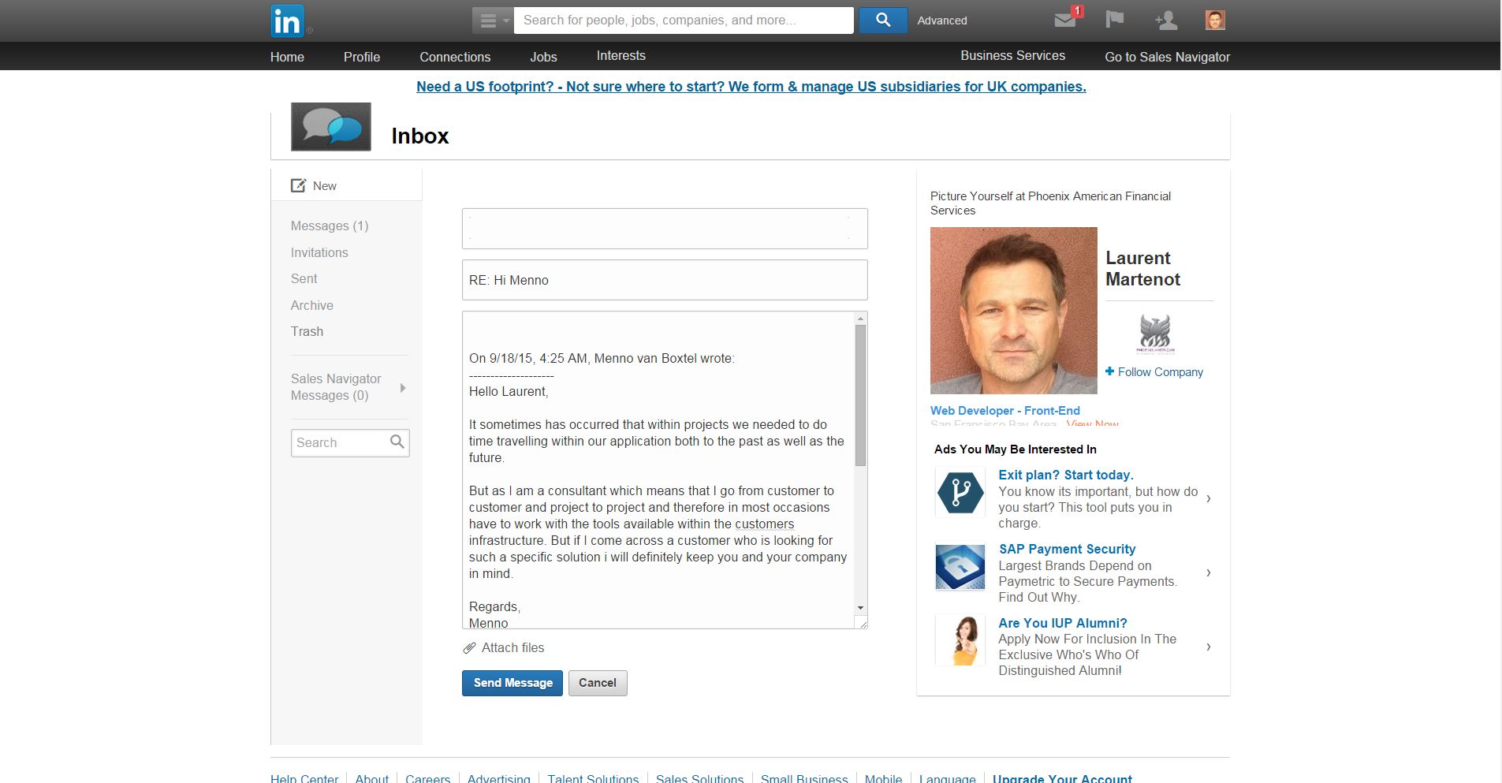Open the account profile photo menu
This screenshot has height=783, width=1502.
(1214, 21)
